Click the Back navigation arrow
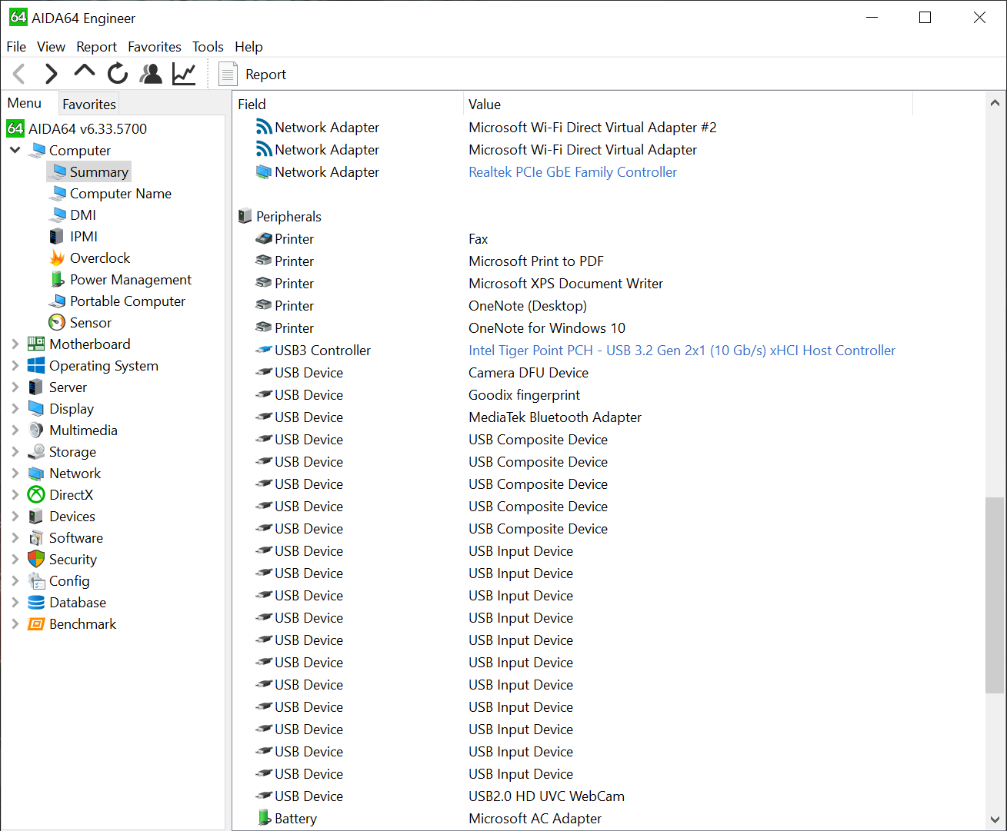The width and height of the screenshot is (1007, 831). (19, 74)
